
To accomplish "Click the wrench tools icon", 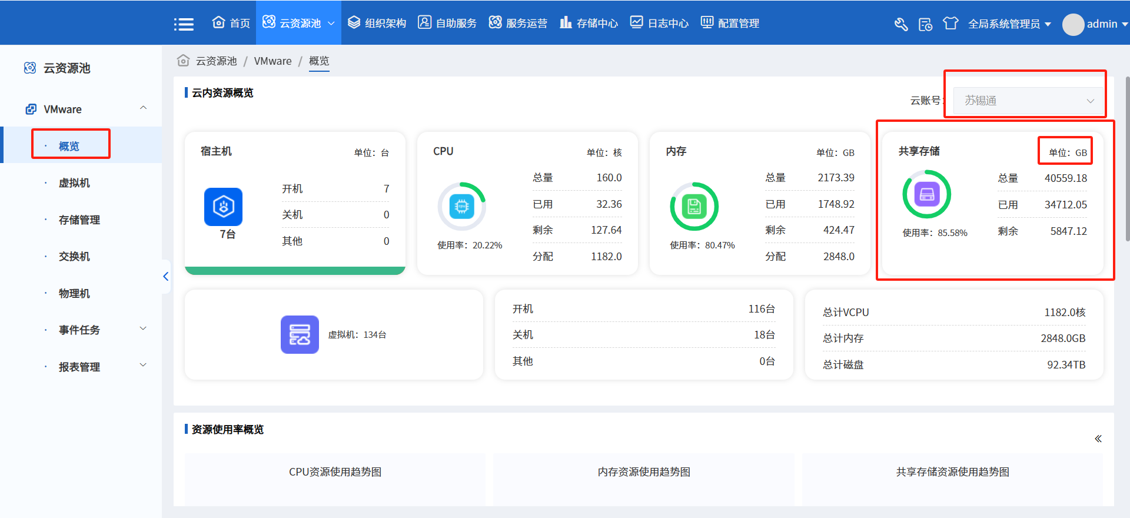I will tap(901, 24).
